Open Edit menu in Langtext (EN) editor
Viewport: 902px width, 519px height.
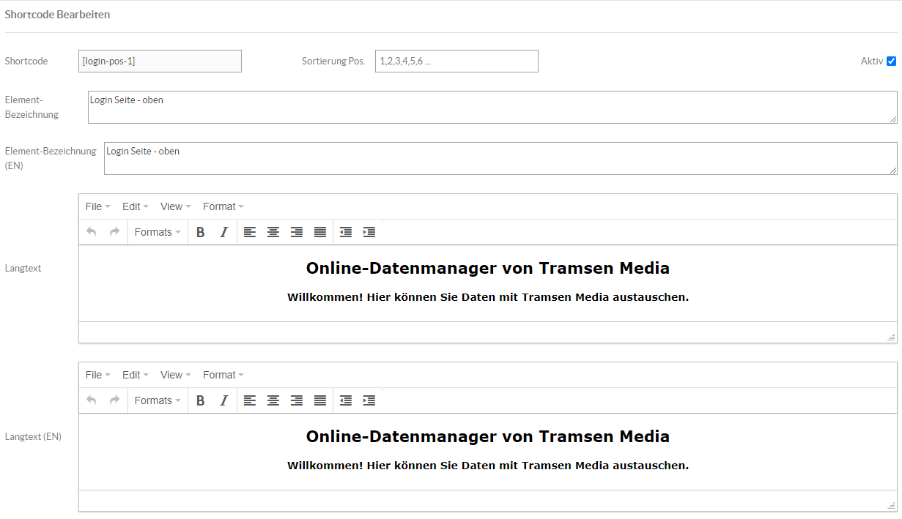135,375
